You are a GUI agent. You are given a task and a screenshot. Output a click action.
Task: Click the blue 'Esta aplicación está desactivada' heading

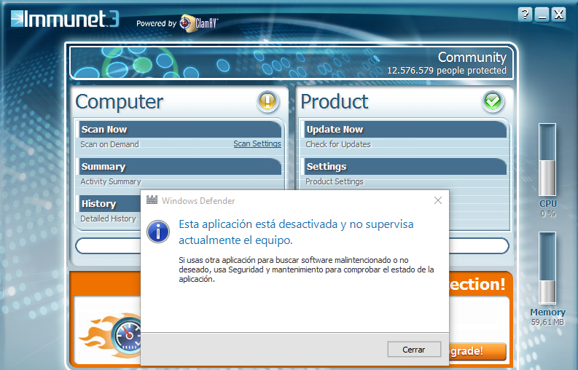click(x=296, y=232)
